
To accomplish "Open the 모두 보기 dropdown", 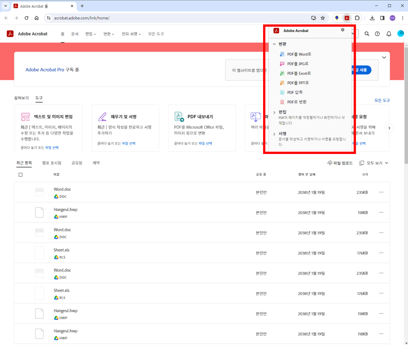I will 374,163.
